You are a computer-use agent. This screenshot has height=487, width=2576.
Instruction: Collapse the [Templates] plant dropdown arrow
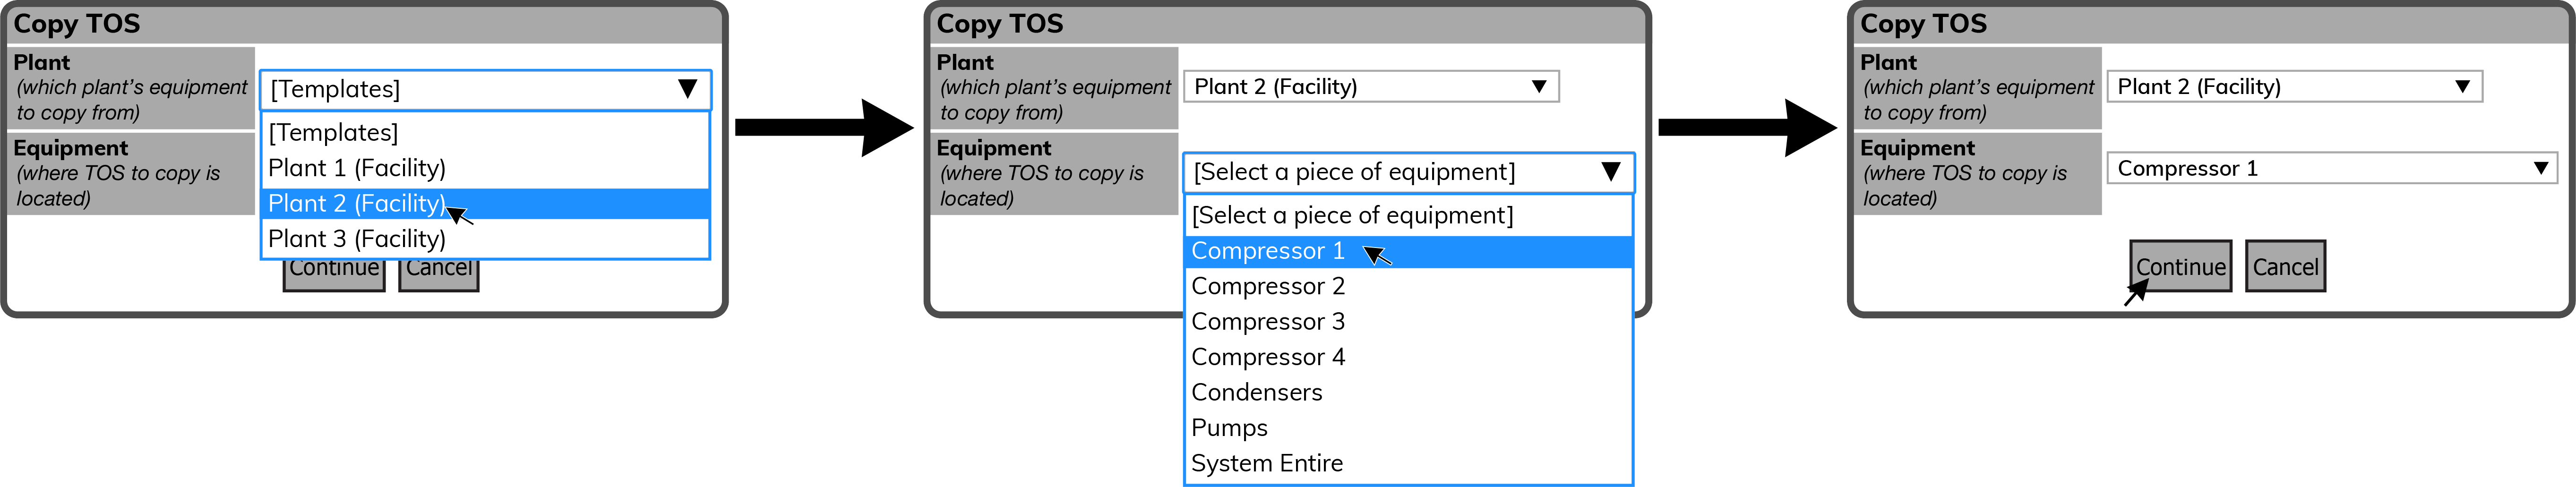coord(687,89)
